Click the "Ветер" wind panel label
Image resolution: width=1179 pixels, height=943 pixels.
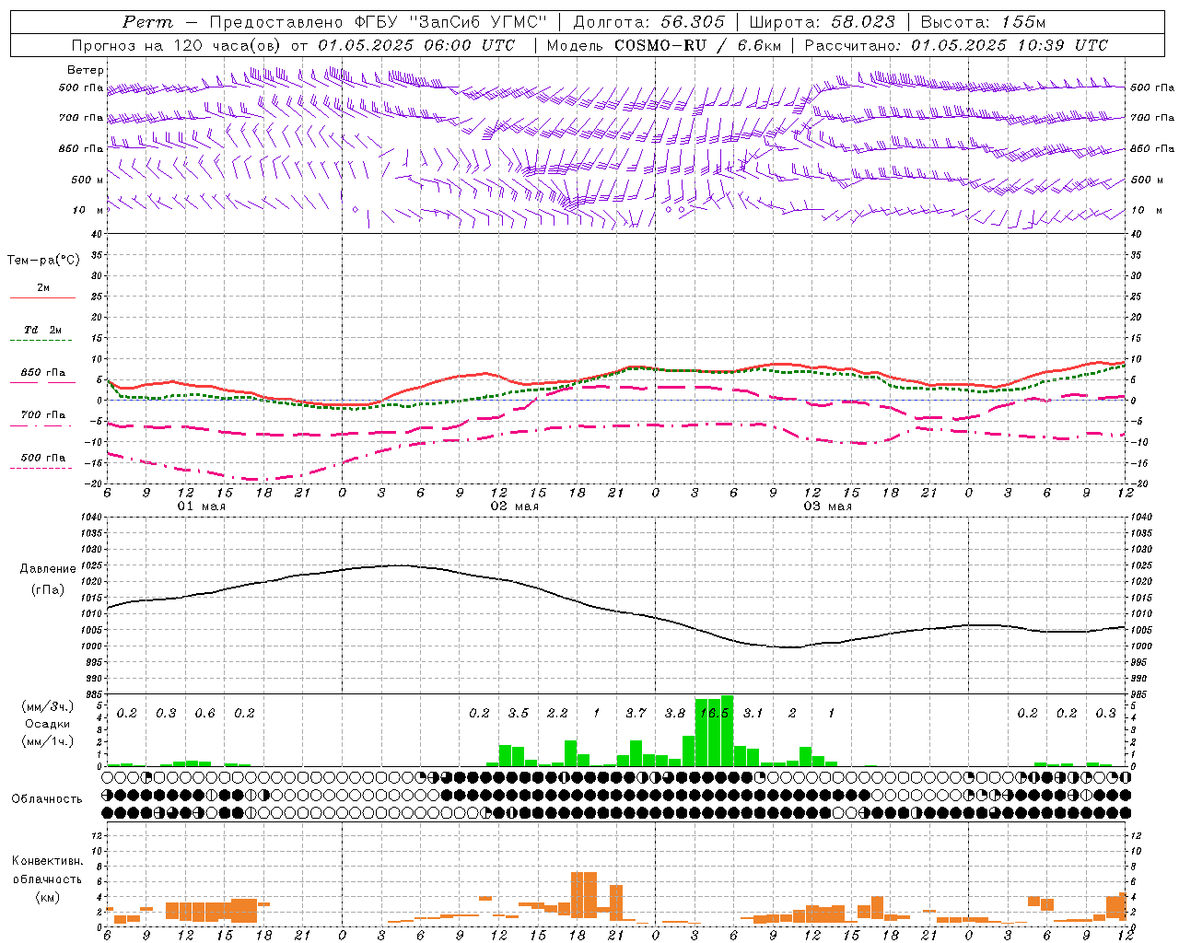[86, 70]
